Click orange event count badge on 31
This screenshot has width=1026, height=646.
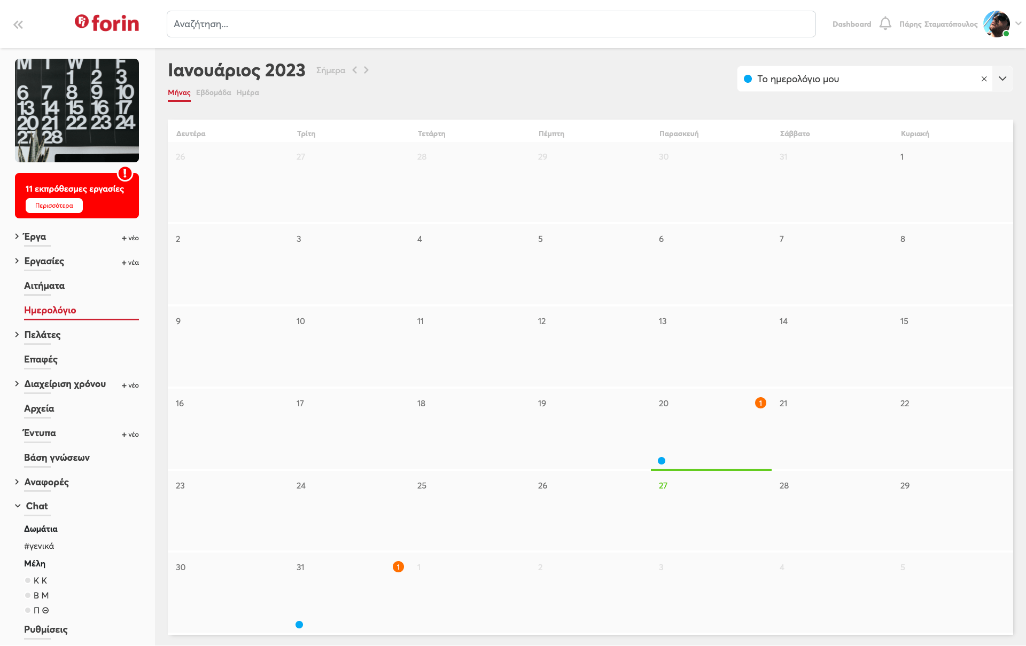pyautogui.click(x=398, y=567)
